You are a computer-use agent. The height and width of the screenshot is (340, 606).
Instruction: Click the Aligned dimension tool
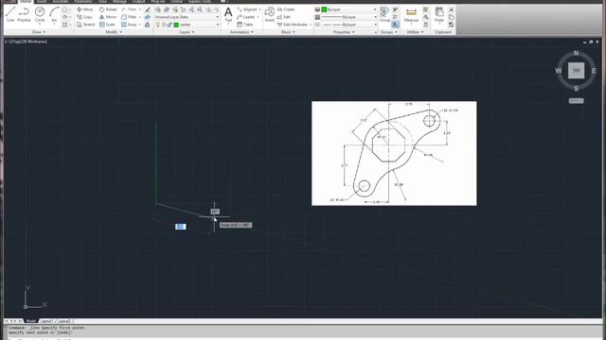click(x=246, y=9)
